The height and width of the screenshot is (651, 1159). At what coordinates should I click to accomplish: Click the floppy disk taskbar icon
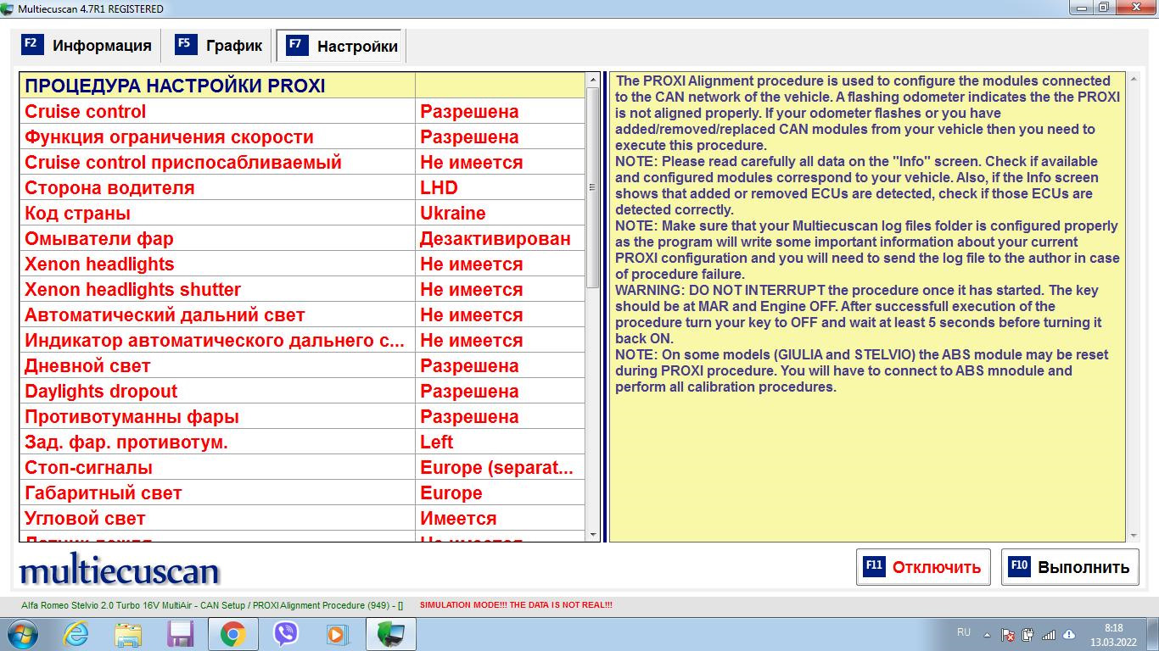[181, 634]
